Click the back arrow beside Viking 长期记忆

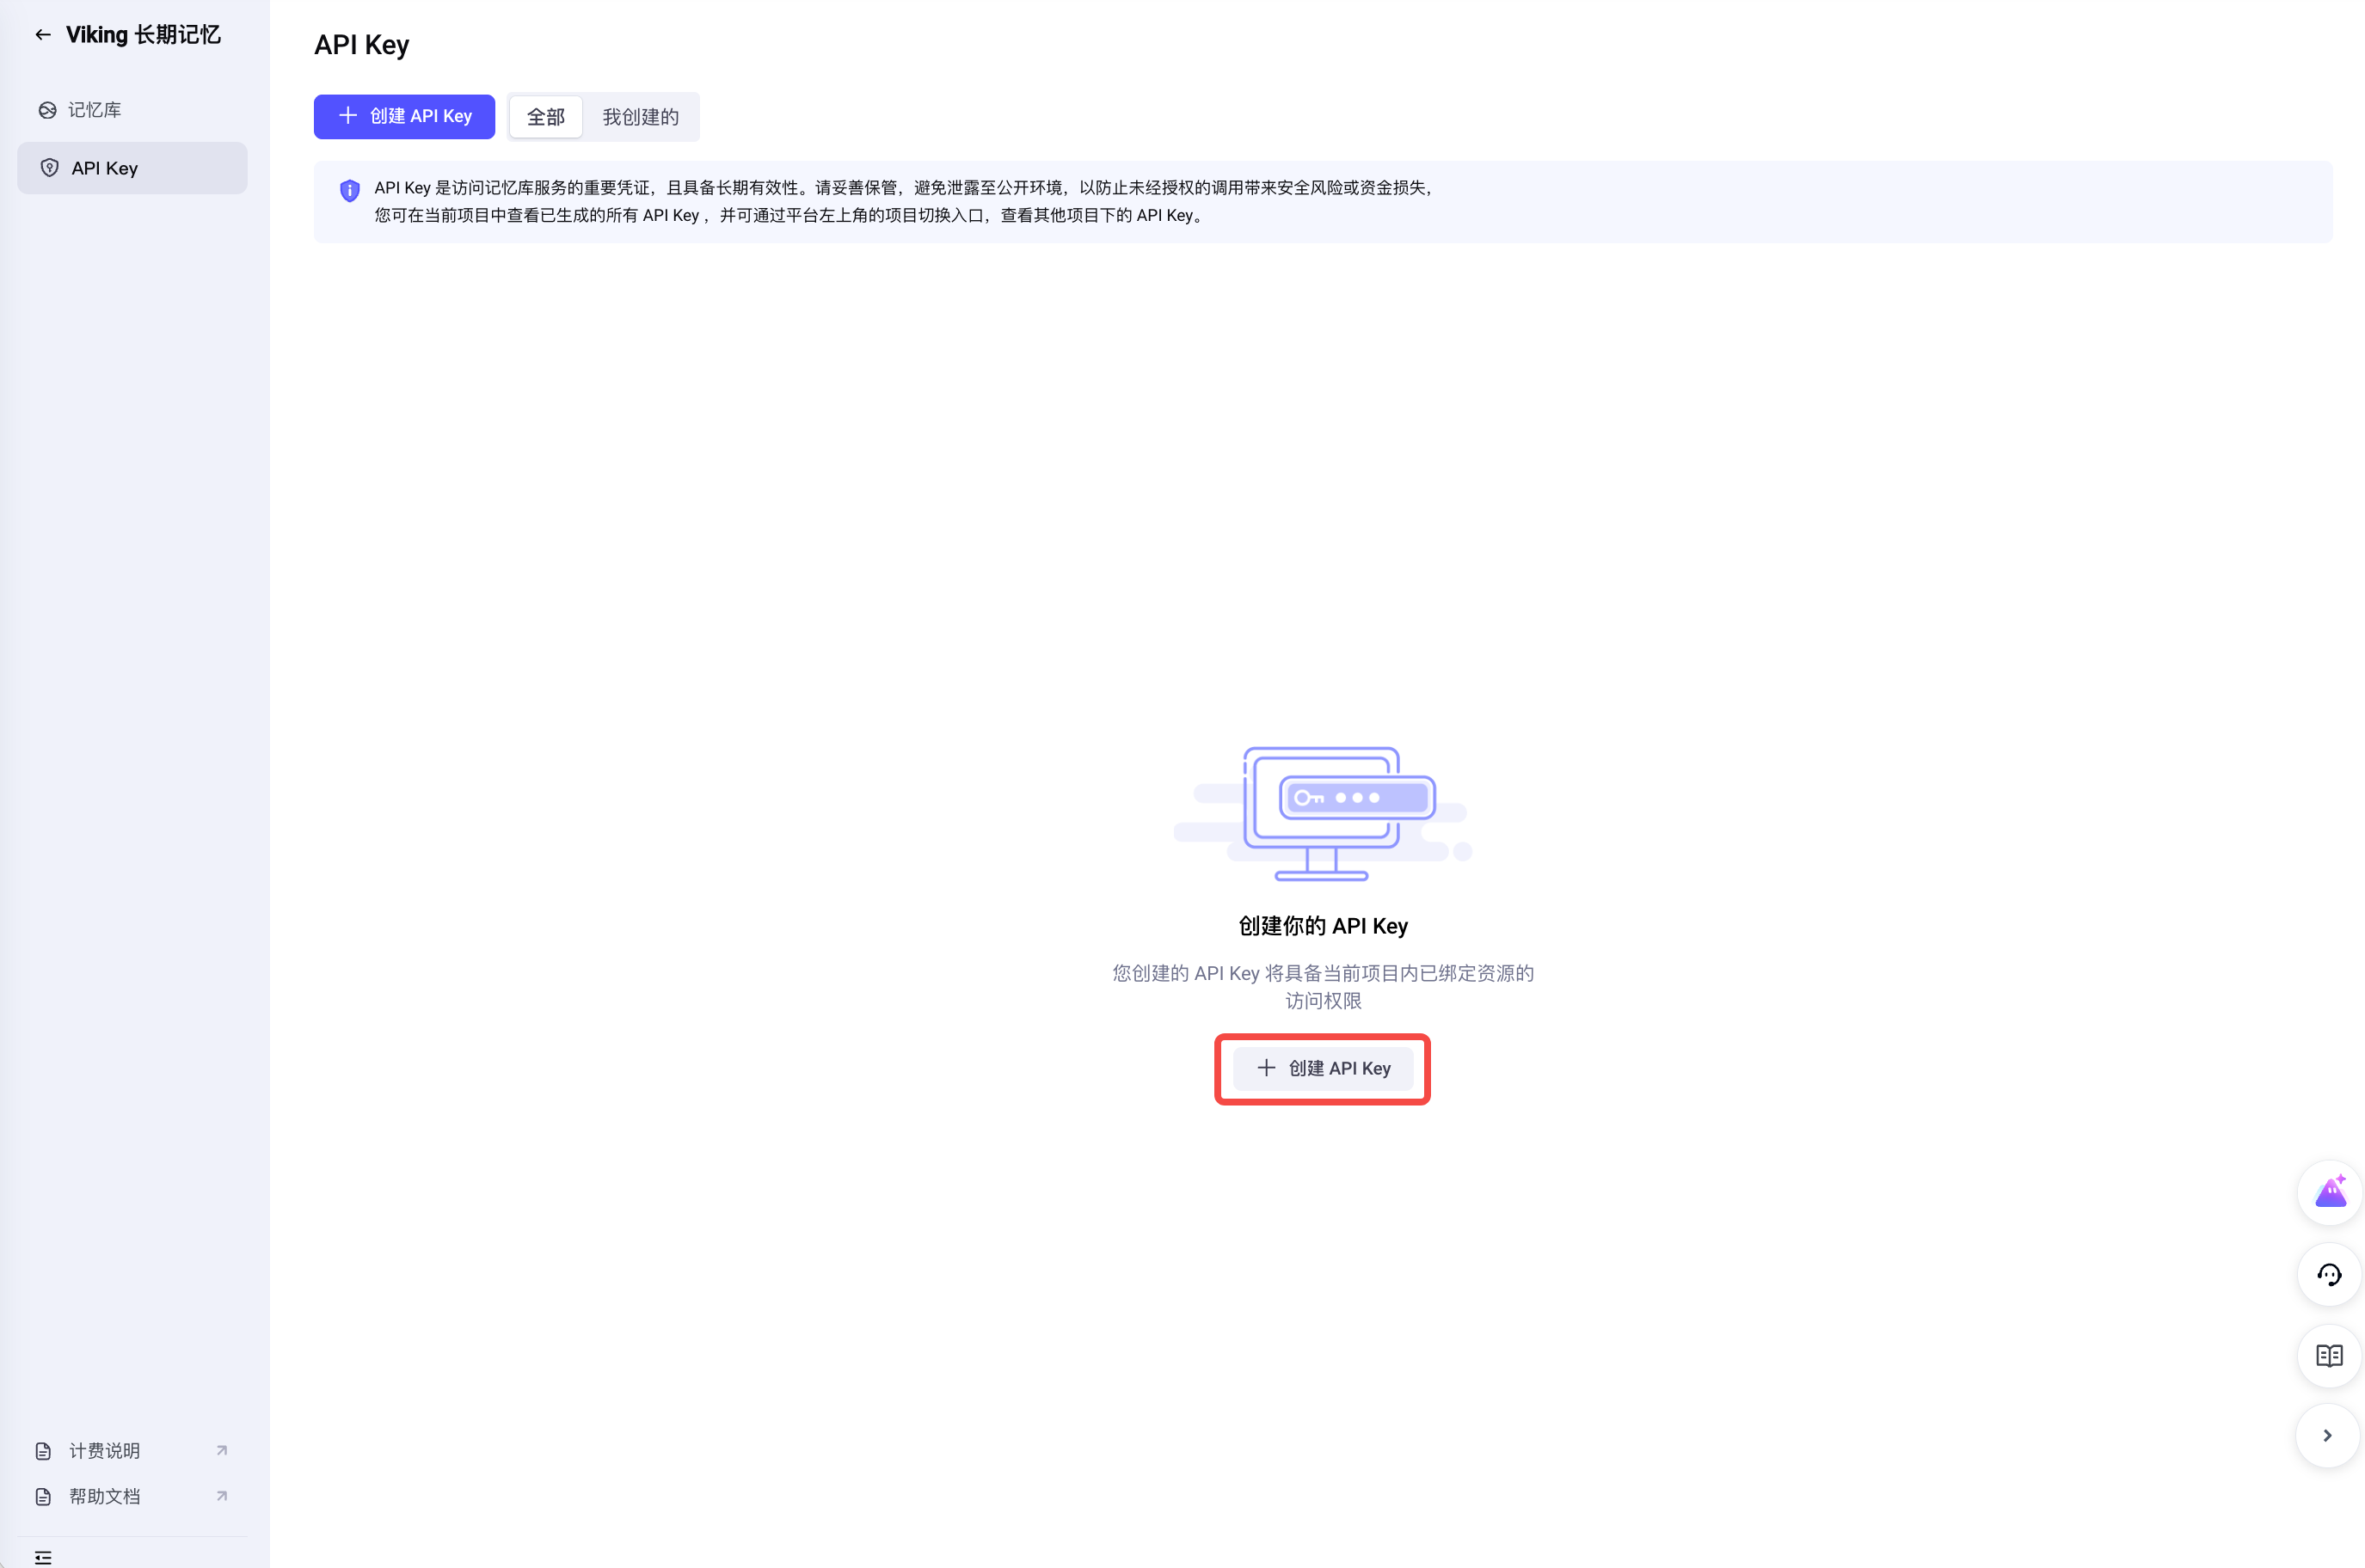click(42, 35)
